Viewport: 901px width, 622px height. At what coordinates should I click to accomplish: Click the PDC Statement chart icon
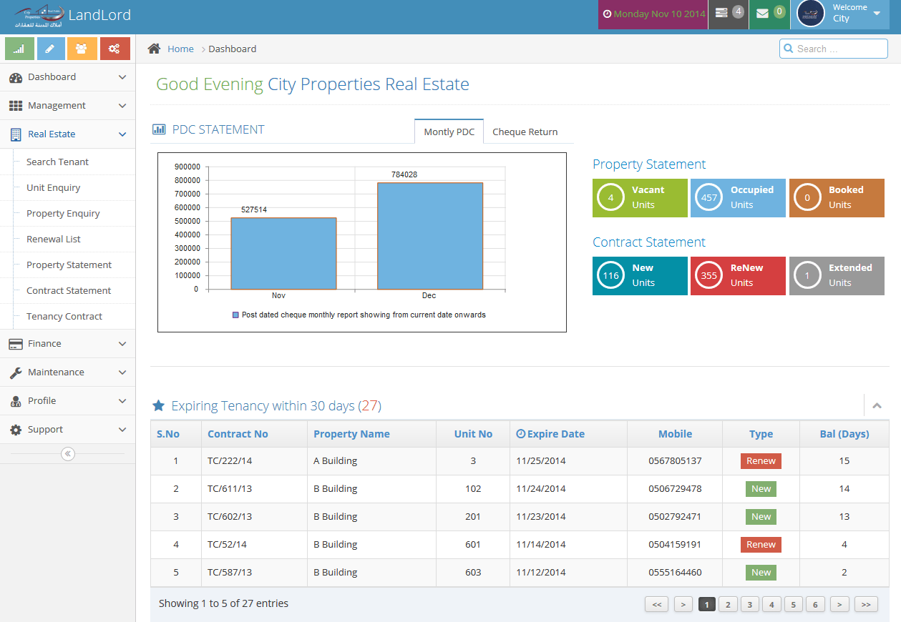tap(158, 129)
